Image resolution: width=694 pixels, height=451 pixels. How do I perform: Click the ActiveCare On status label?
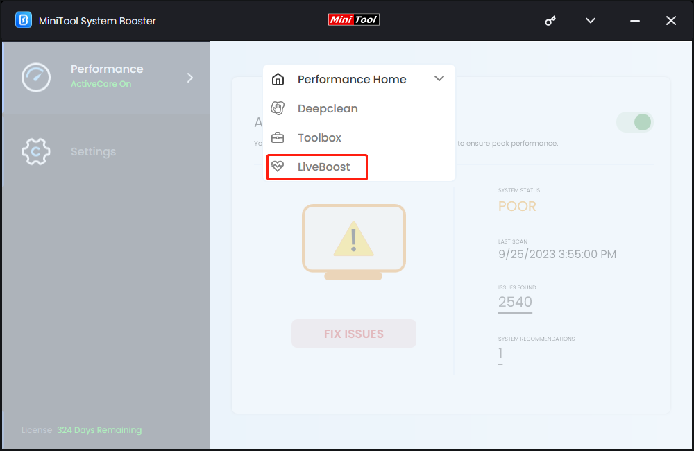tap(101, 84)
